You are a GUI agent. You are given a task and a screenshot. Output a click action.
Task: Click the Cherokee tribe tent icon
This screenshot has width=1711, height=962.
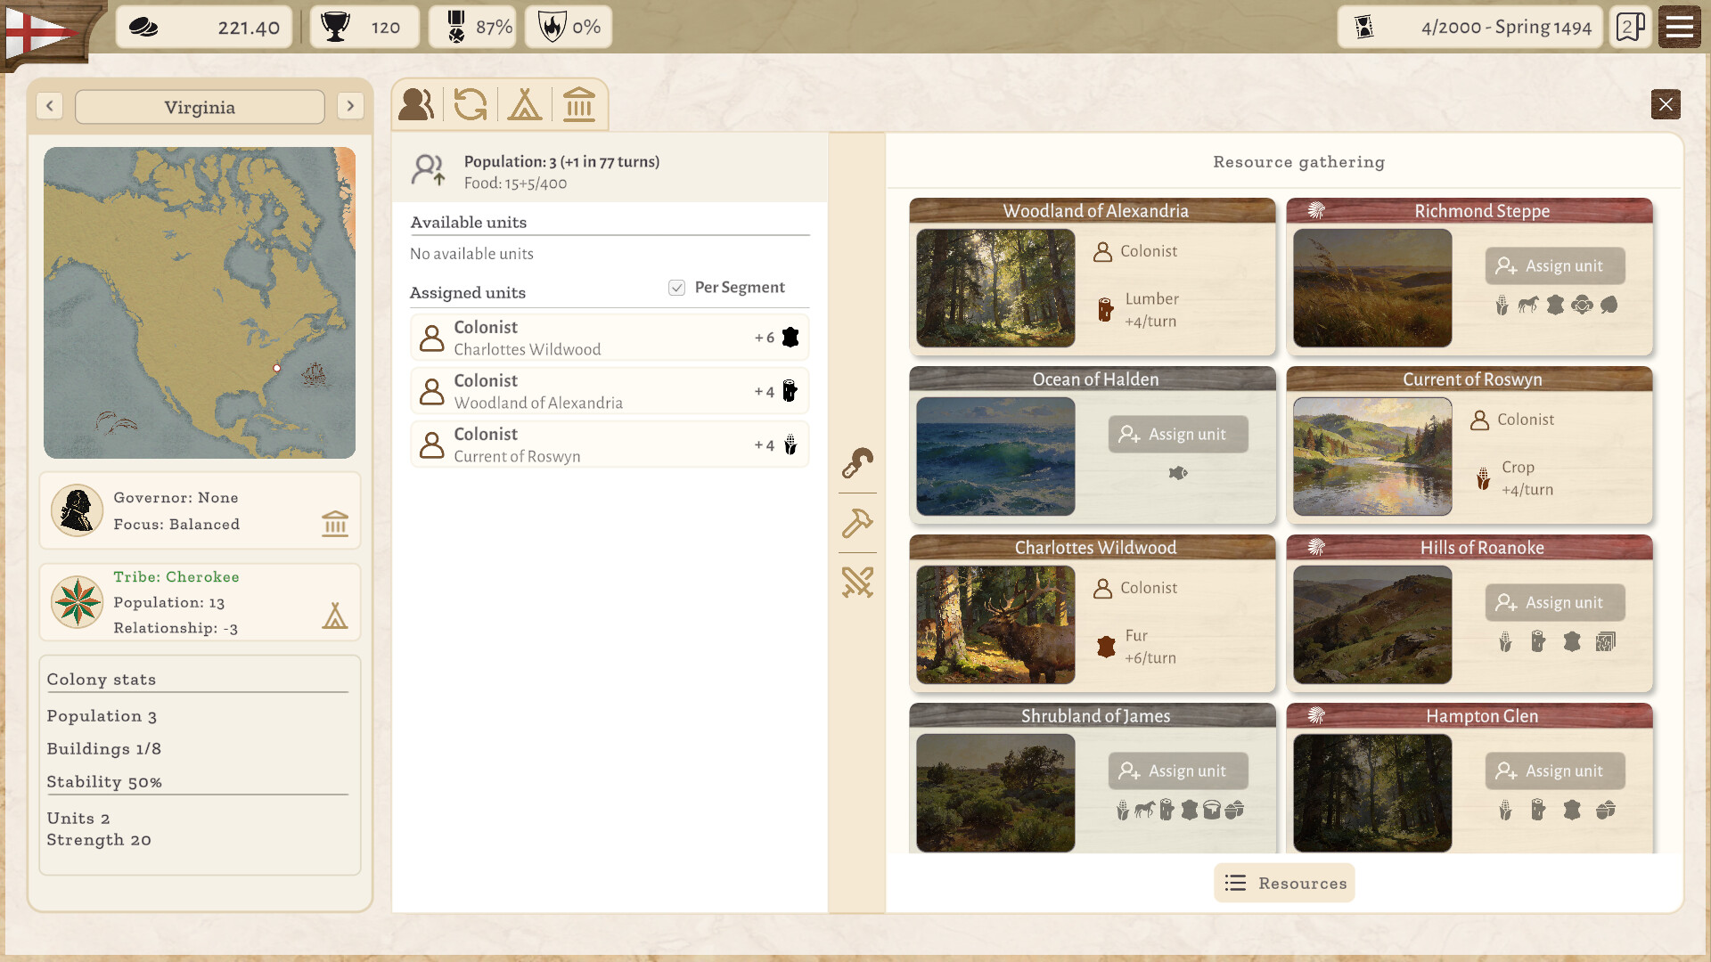[x=335, y=616]
